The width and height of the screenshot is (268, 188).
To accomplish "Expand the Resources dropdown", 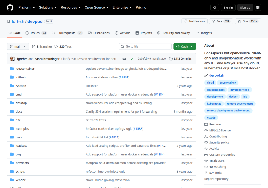I will click(x=70, y=8).
